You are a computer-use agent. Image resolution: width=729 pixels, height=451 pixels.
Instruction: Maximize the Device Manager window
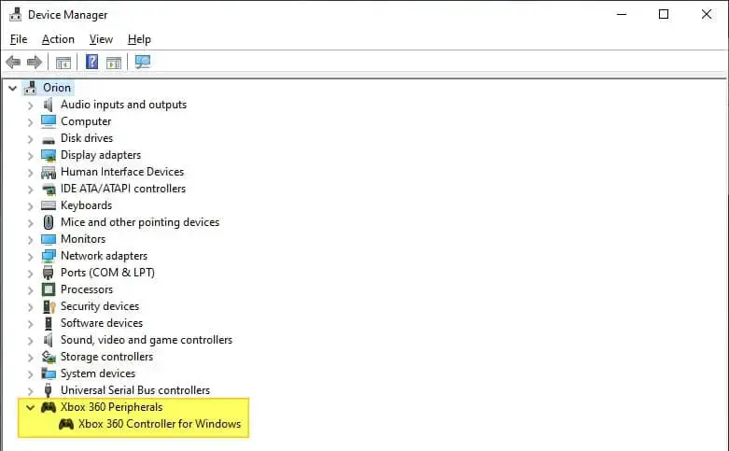tap(664, 14)
